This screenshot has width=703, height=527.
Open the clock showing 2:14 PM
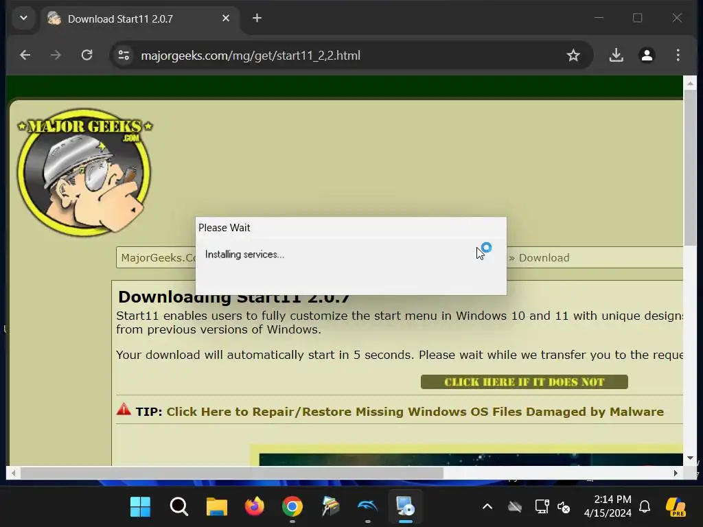point(608,506)
